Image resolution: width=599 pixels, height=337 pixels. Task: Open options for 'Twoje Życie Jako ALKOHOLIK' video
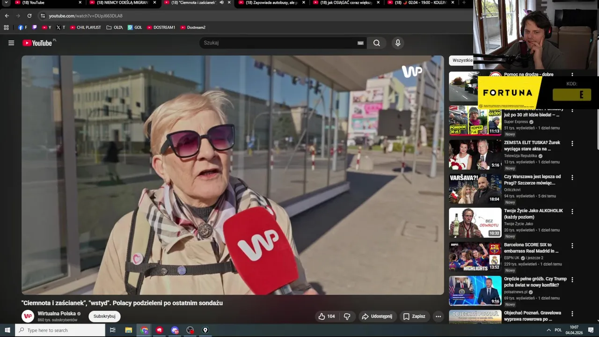click(x=572, y=212)
